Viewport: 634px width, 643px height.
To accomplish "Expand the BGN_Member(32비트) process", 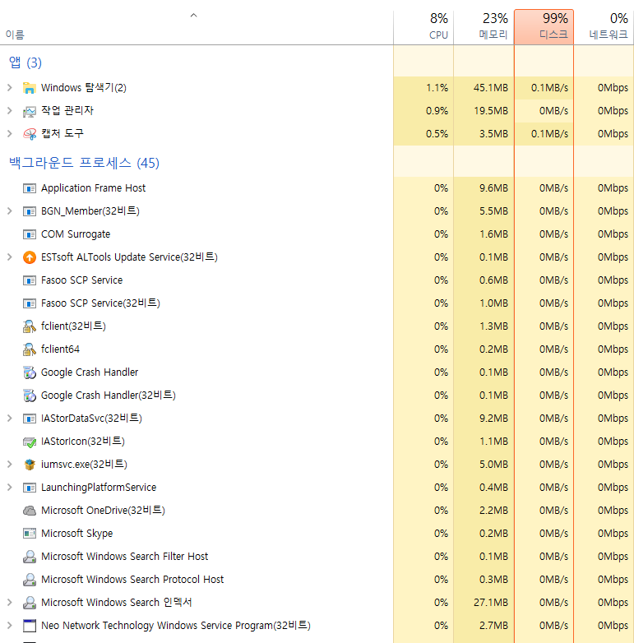I will click(9, 211).
